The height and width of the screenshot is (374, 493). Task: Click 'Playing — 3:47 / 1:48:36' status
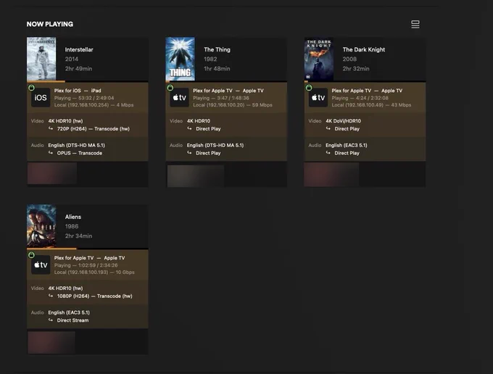click(x=221, y=98)
